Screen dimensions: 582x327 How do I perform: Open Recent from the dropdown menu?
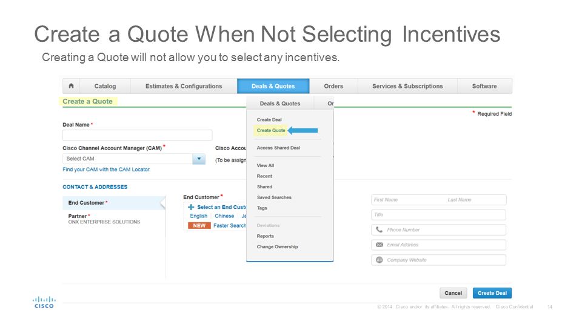264,176
